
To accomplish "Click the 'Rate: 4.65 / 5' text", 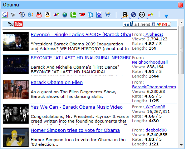I will [147, 96].
